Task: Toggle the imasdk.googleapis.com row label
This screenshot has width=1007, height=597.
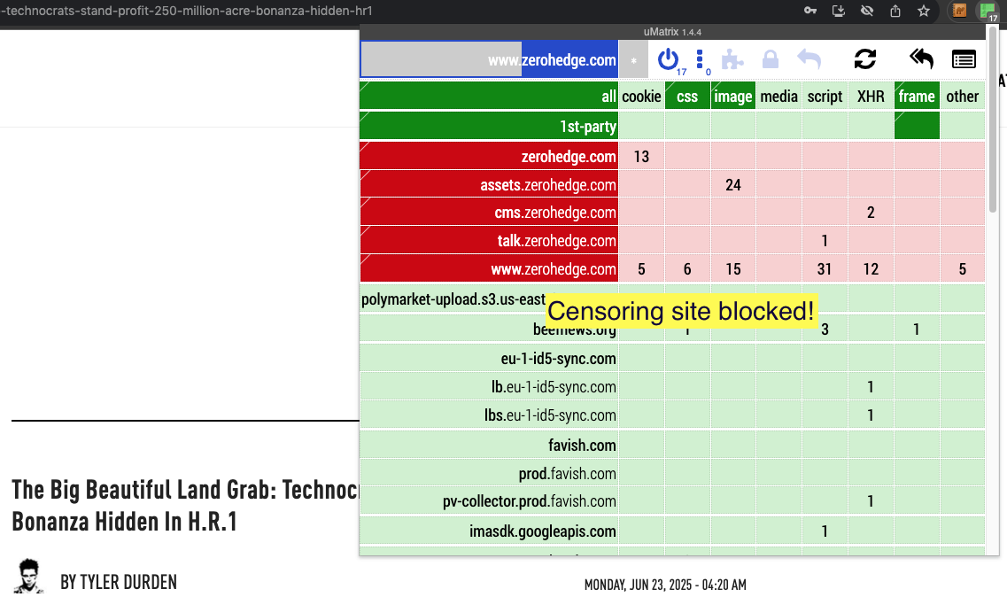Action: tap(489, 531)
